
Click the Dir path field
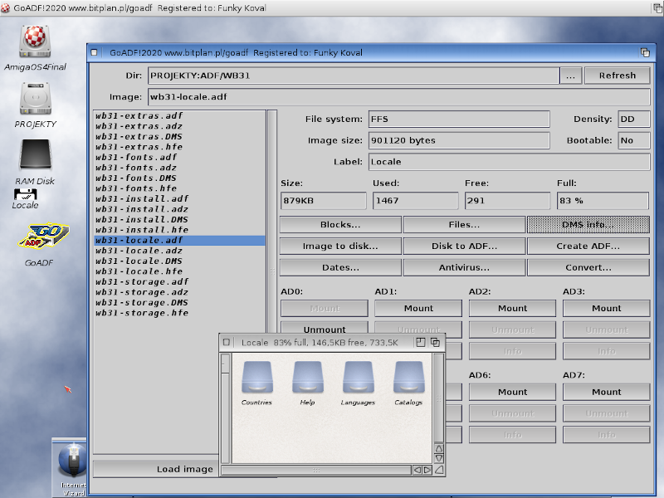tap(354, 76)
